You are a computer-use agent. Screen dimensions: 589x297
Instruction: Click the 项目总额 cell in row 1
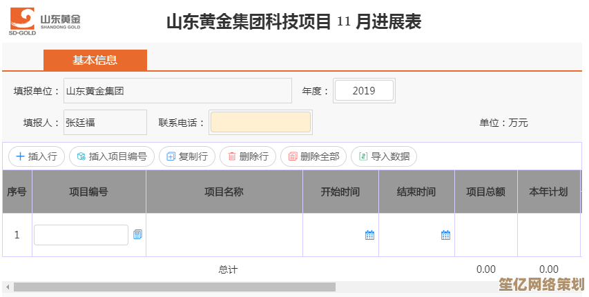coord(486,235)
